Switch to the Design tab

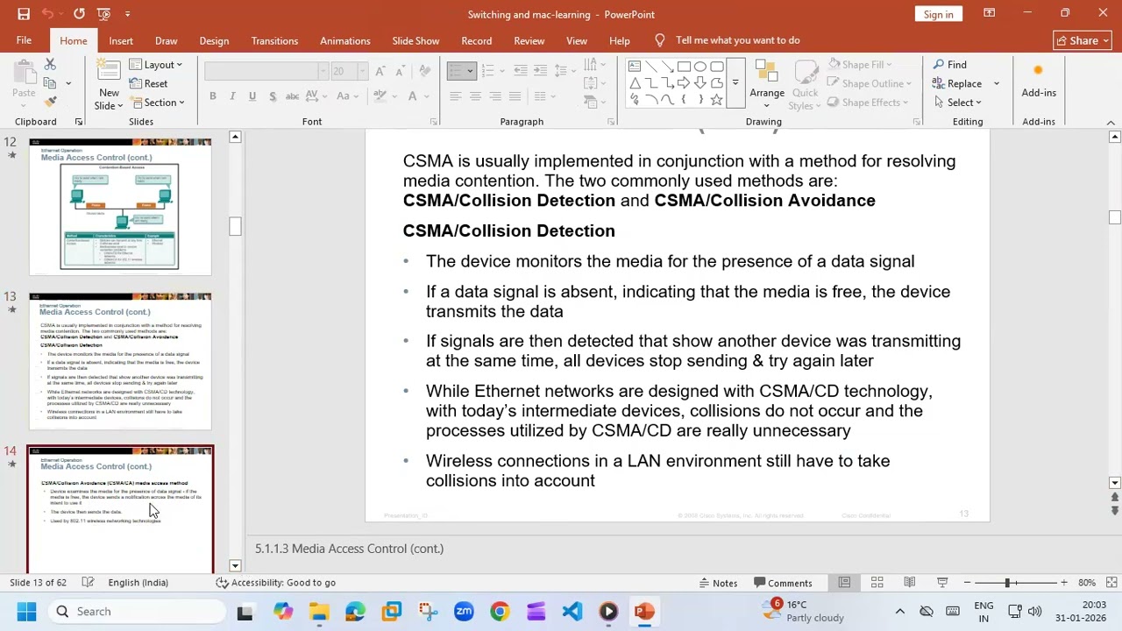point(214,40)
